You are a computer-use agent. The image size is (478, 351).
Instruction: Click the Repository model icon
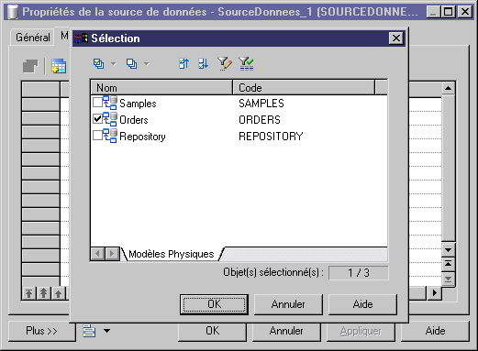coord(110,136)
